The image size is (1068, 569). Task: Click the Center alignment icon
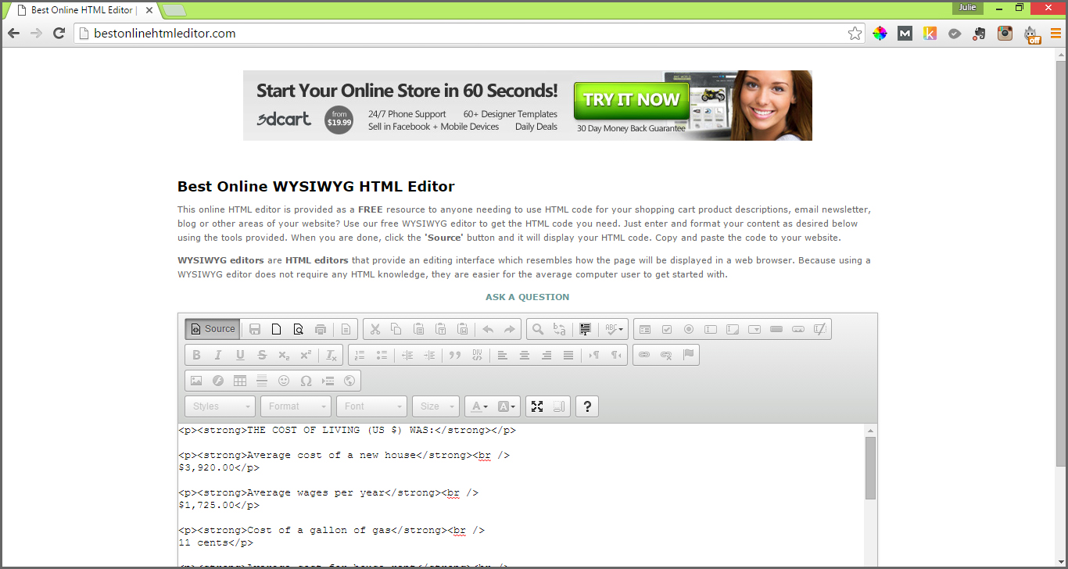(x=525, y=355)
